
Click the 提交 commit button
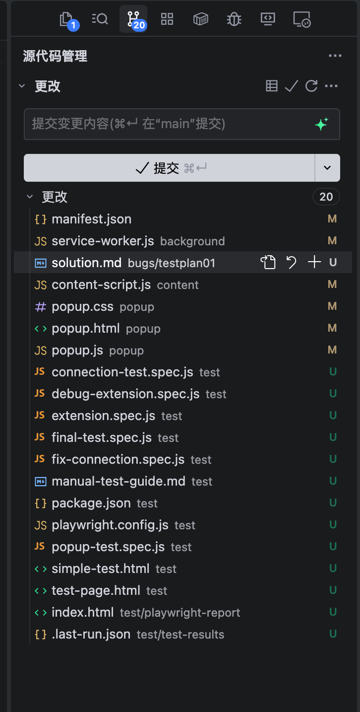[169, 168]
